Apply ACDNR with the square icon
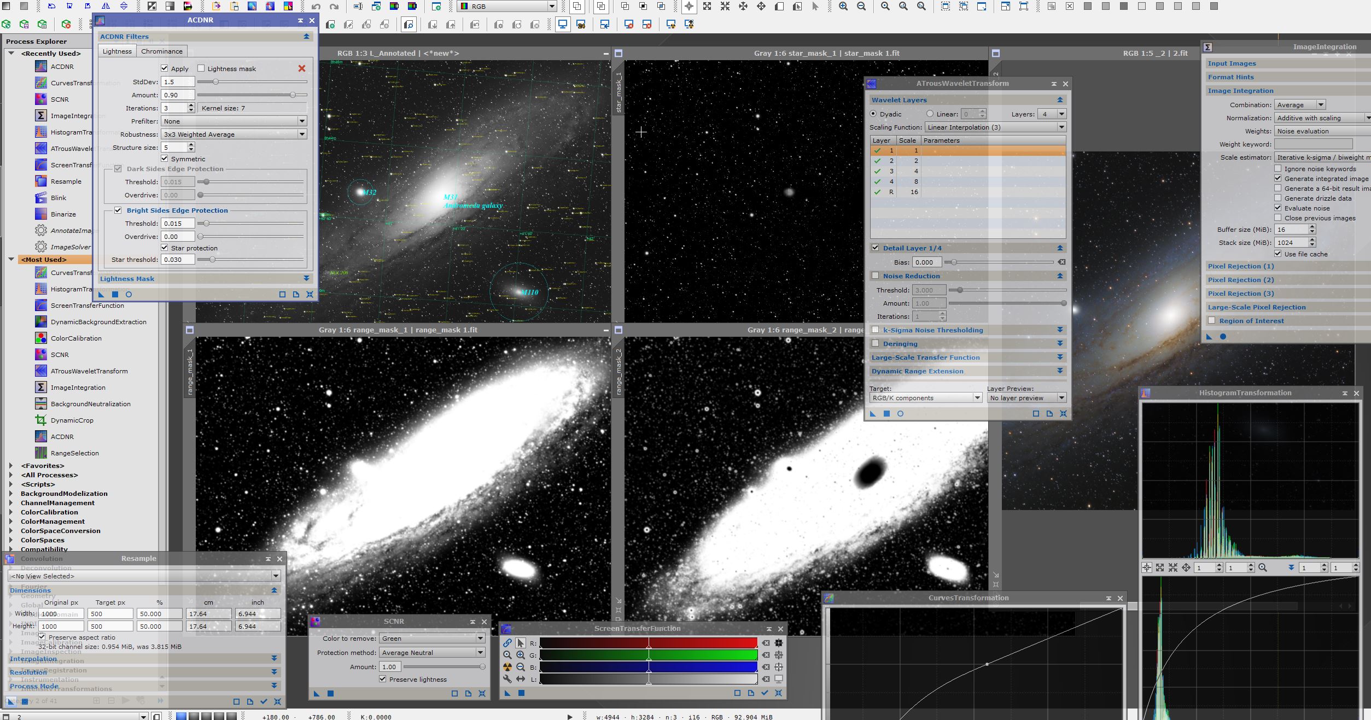Screen dimensions: 1371x720 (115, 295)
